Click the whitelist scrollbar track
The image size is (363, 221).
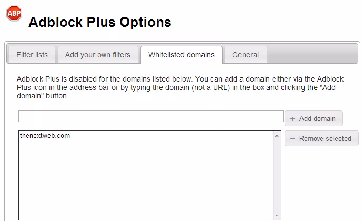point(277,176)
